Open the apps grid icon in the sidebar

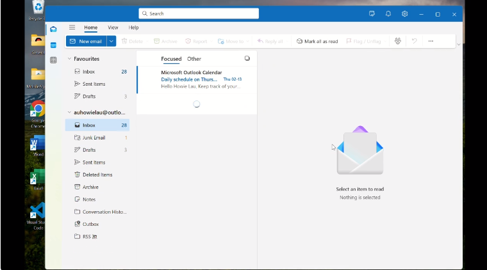click(x=53, y=60)
